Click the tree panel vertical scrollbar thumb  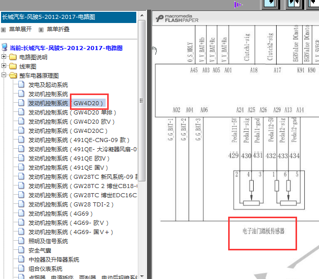pos(142,100)
